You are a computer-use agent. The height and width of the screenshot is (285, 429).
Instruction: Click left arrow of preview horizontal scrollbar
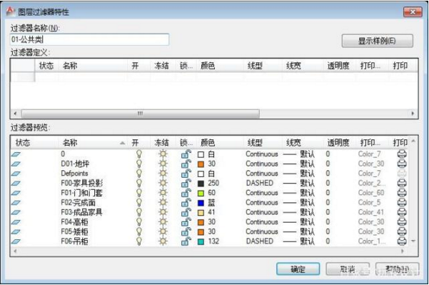coord(15,251)
